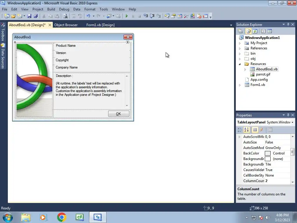Image resolution: width=297 pixels, height=223 pixels.
Task: Start debugging with the green play icon
Action: click(127, 16)
